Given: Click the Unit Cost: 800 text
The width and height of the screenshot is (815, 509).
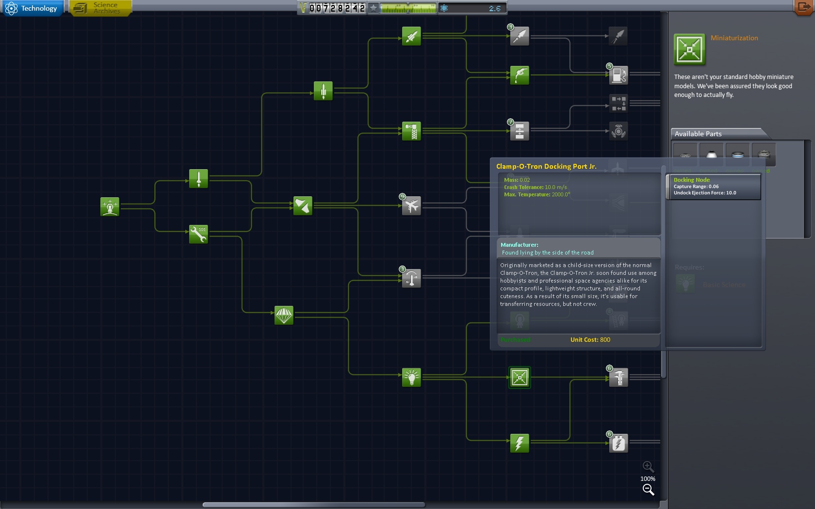Looking at the screenshot, I should pyautogui.click(x=590, y=340).
